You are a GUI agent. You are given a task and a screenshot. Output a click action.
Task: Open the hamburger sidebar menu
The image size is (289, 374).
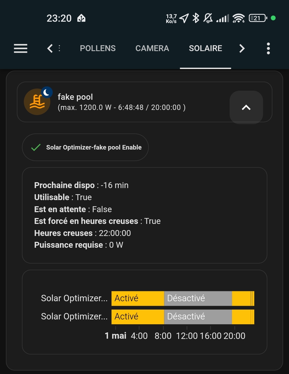pos(21,48)
